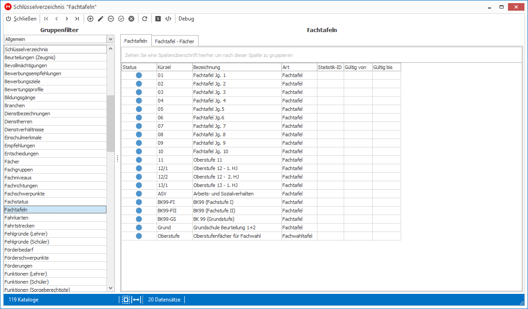
Task: Select the Fachtafeln tab
Action: 136,41
